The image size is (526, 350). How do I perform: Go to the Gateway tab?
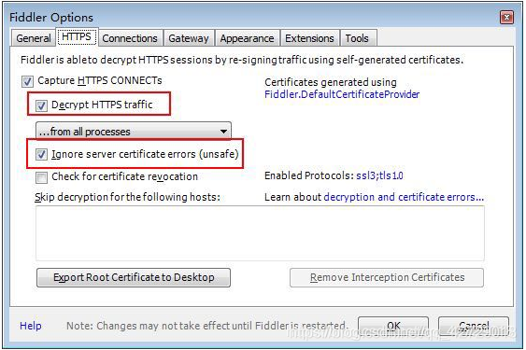point(189,38)
